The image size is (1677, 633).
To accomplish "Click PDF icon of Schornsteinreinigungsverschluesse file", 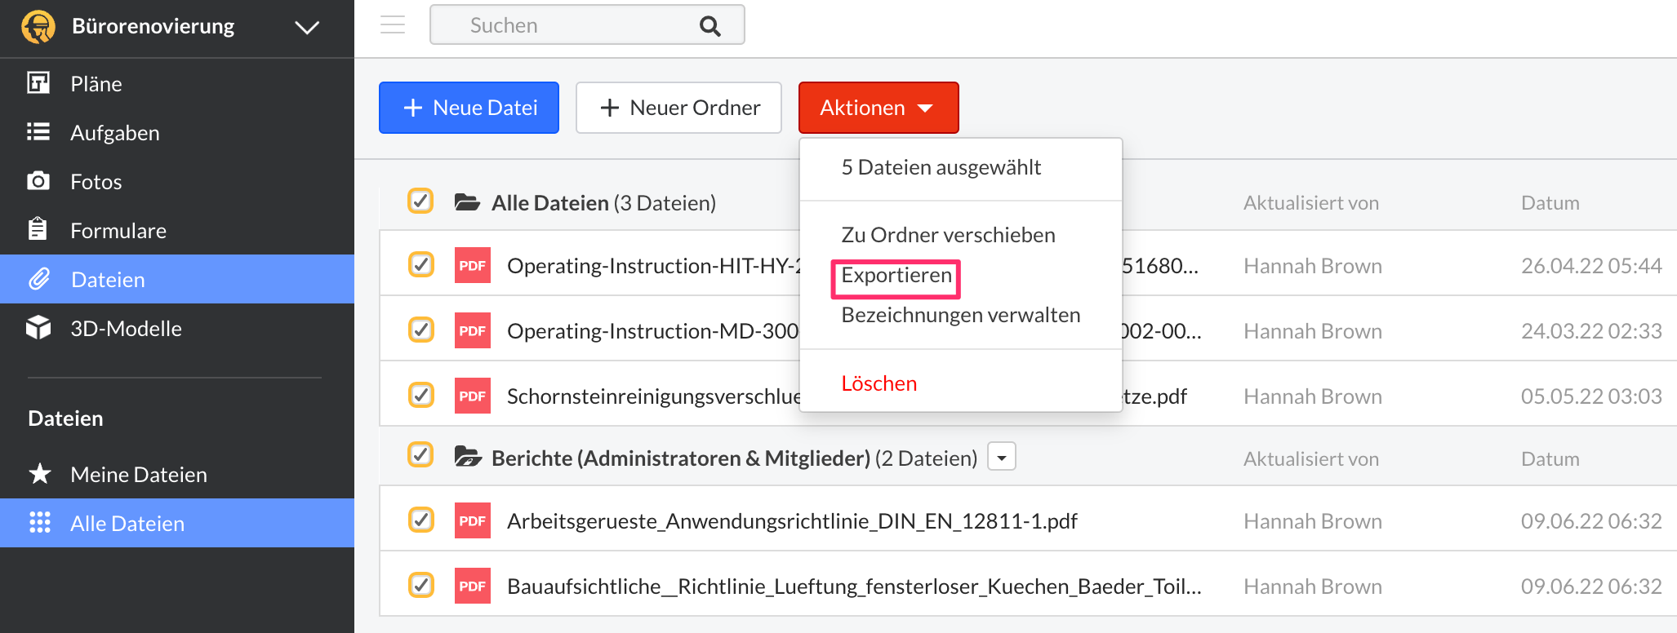I will coord(472,396).
